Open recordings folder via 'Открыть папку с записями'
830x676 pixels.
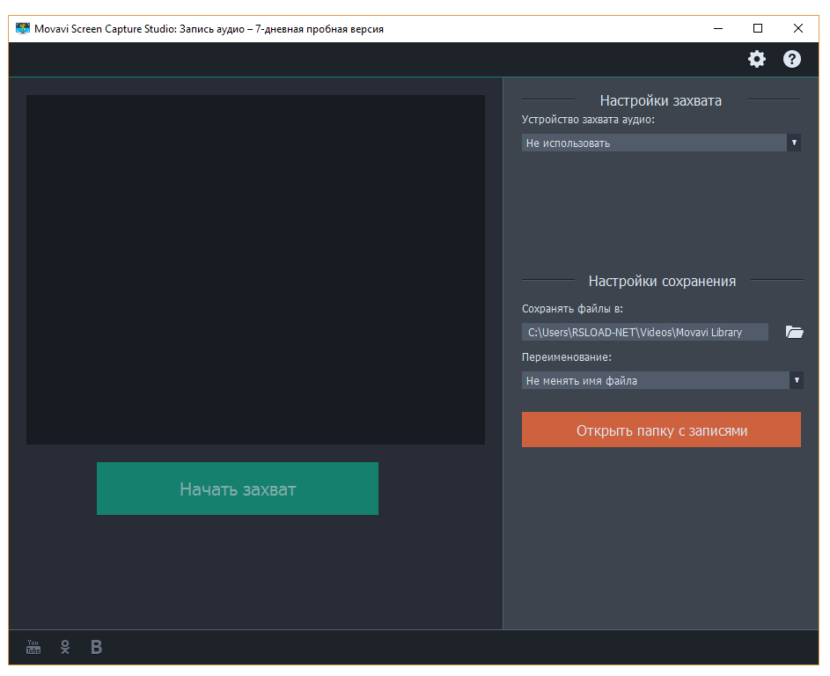click(661, 429)
